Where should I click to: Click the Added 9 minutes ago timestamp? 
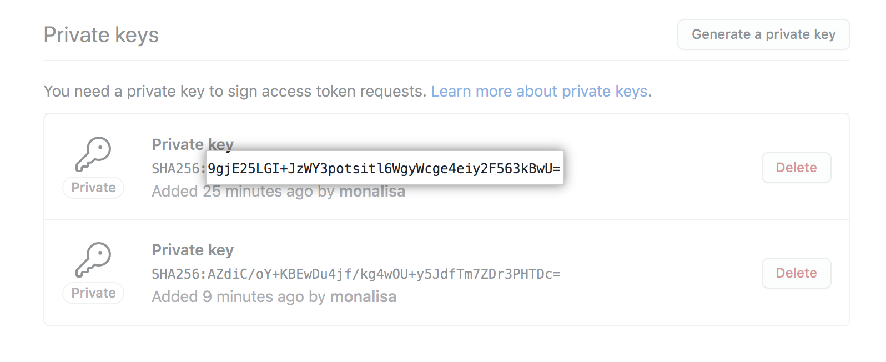(230, 296)
